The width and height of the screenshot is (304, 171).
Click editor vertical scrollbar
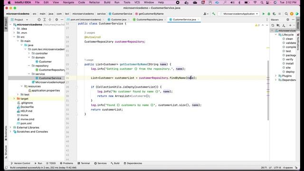(268, 90)
